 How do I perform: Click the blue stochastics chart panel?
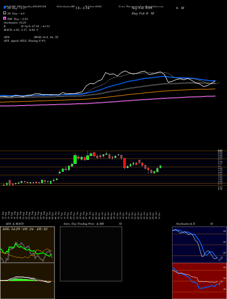199,245
